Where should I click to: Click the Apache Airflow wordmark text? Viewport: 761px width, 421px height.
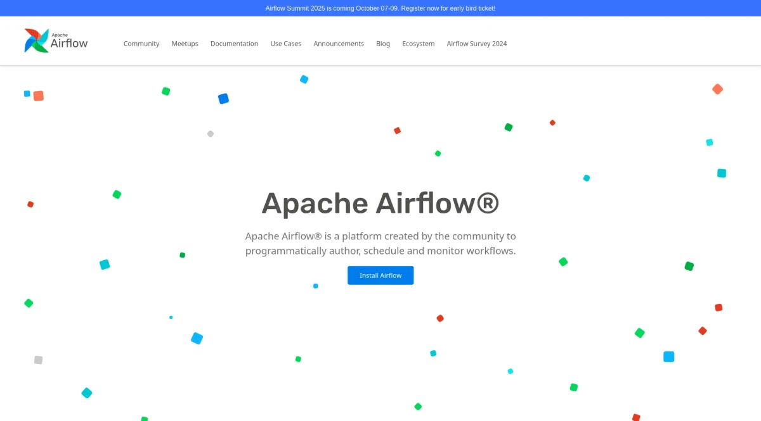click(x=70, y=43)
